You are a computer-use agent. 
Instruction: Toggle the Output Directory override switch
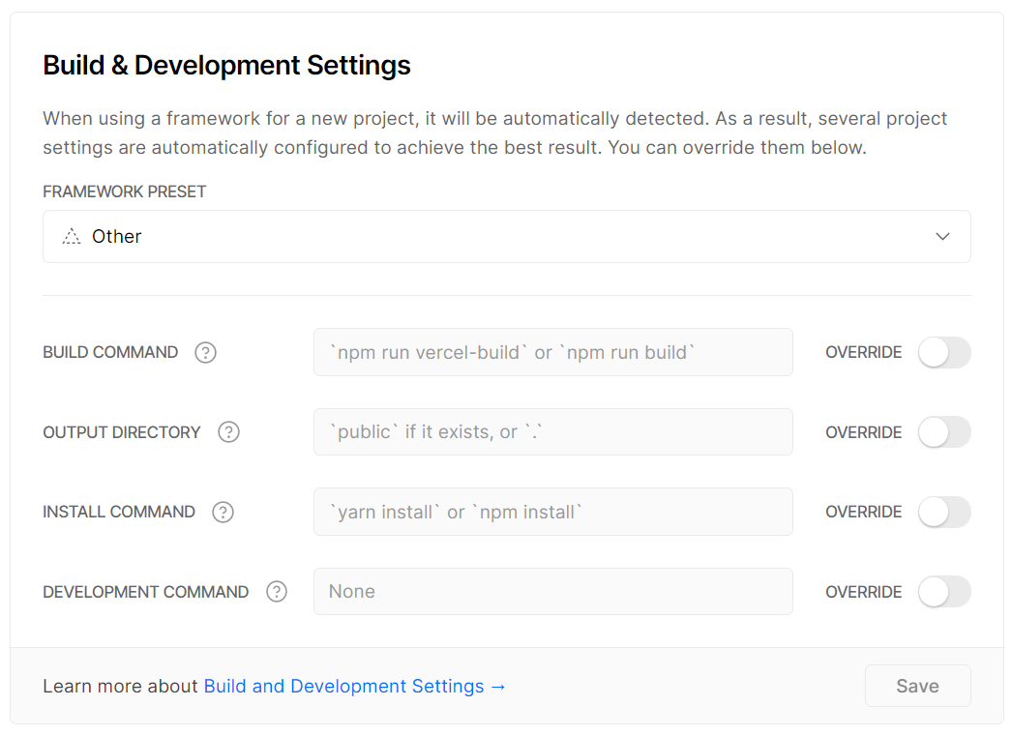point(943,432)
